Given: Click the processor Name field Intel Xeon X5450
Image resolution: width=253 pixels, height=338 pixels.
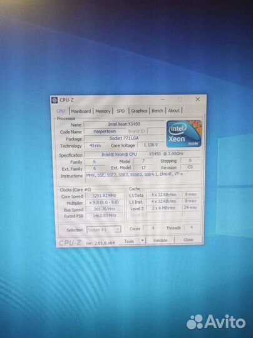Looking at the screenshot, I should pos(124,124).
